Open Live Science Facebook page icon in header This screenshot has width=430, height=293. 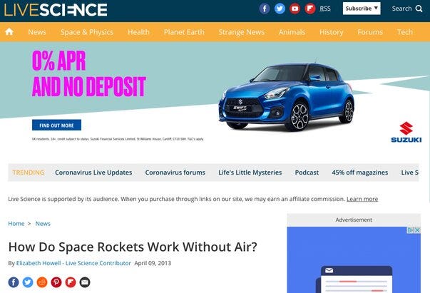[265, 9]
